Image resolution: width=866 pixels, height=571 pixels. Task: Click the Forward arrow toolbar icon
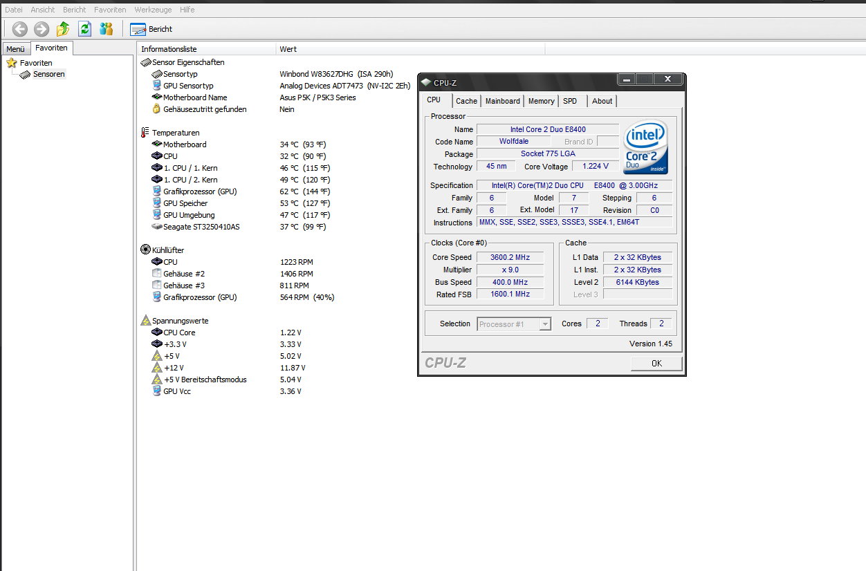click(x=42, y=29)
